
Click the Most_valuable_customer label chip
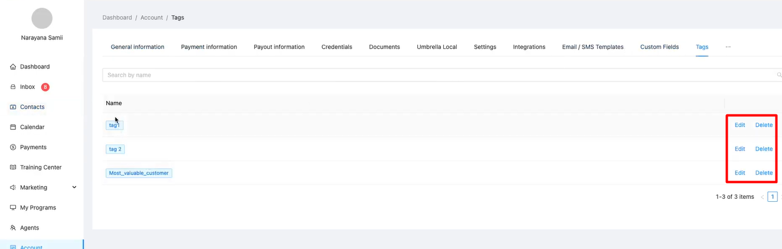click(x=139, y=173)
